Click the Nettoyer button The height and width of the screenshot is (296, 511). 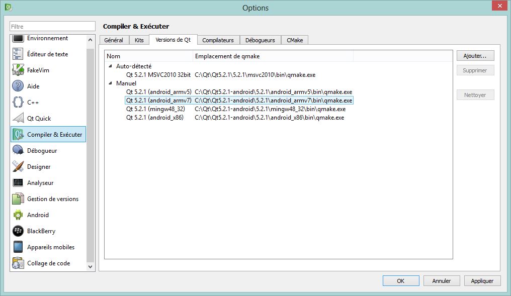pyautogui.click(x=475, y=95)
